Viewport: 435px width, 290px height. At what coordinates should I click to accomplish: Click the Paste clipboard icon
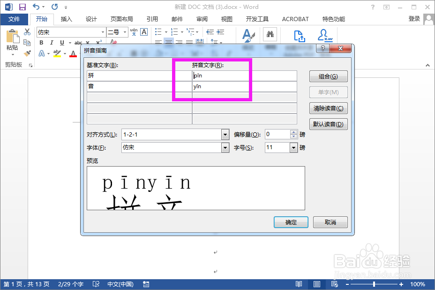pyautogui.click(x=13, y=37)
